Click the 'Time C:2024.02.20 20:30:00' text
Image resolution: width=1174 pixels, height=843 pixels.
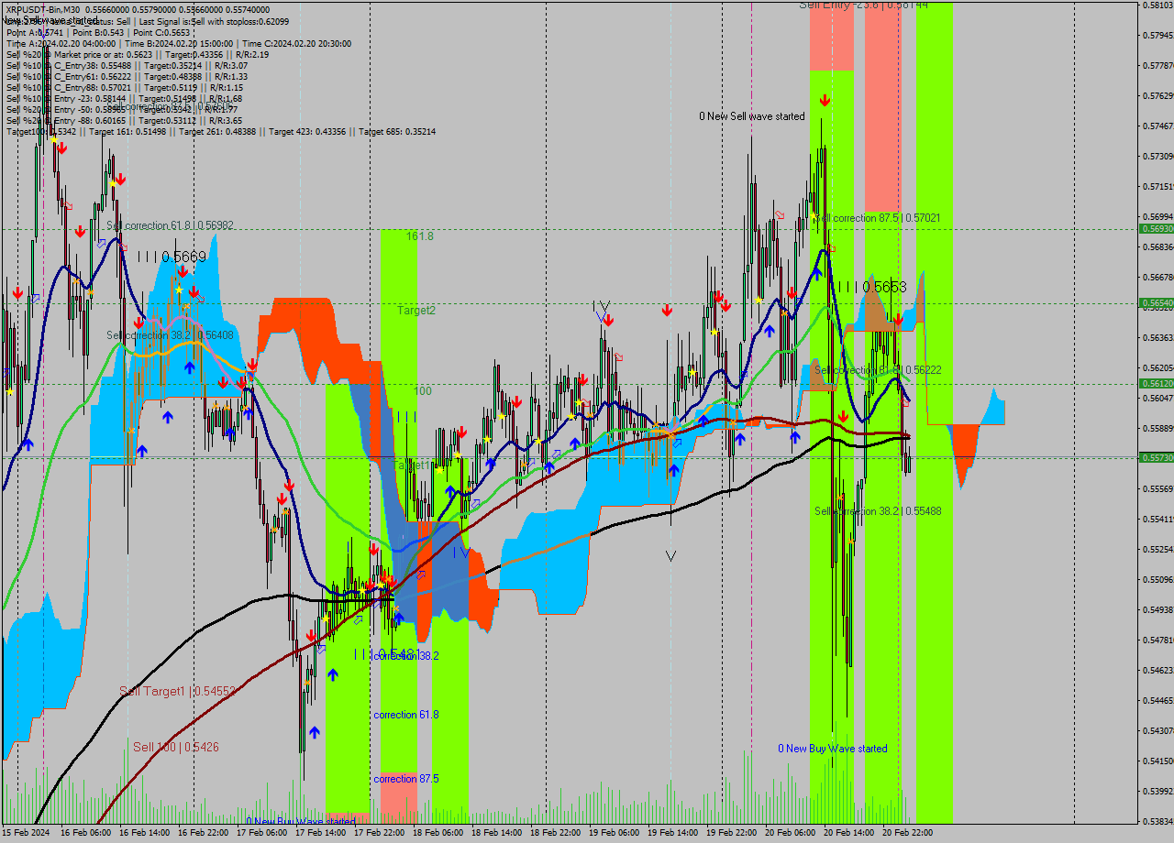tap(297, 43)
